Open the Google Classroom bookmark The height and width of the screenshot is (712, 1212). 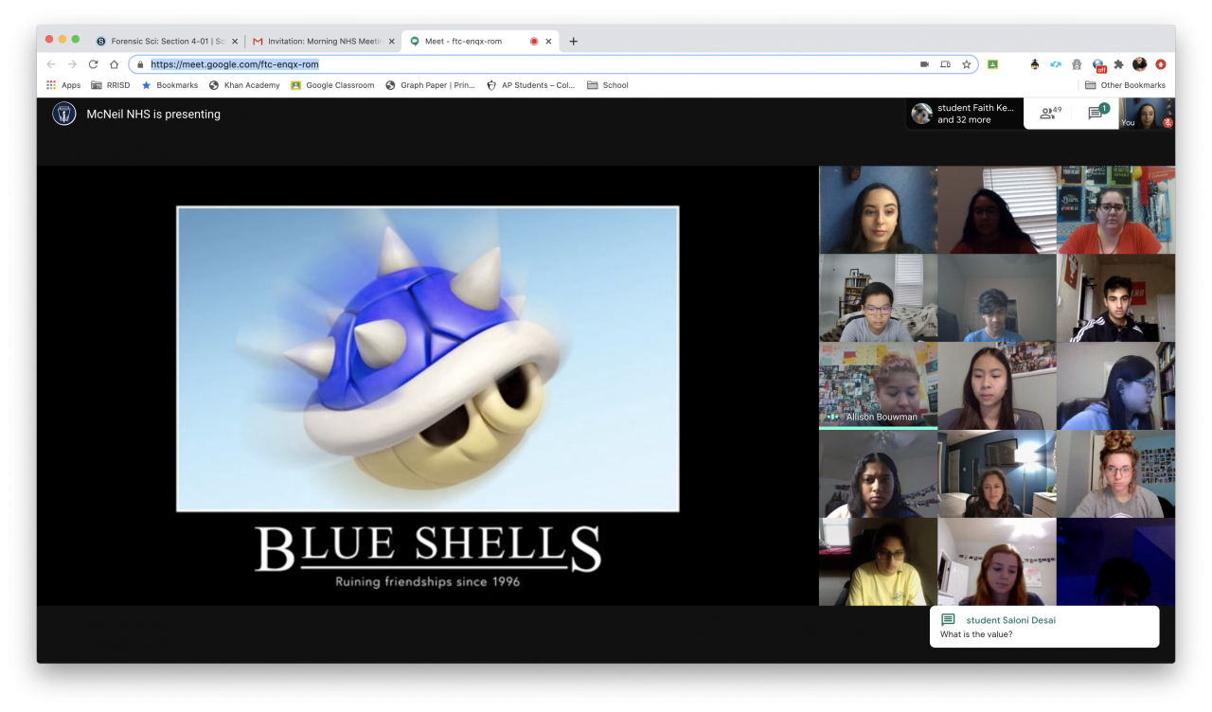(x=332, y=85)
